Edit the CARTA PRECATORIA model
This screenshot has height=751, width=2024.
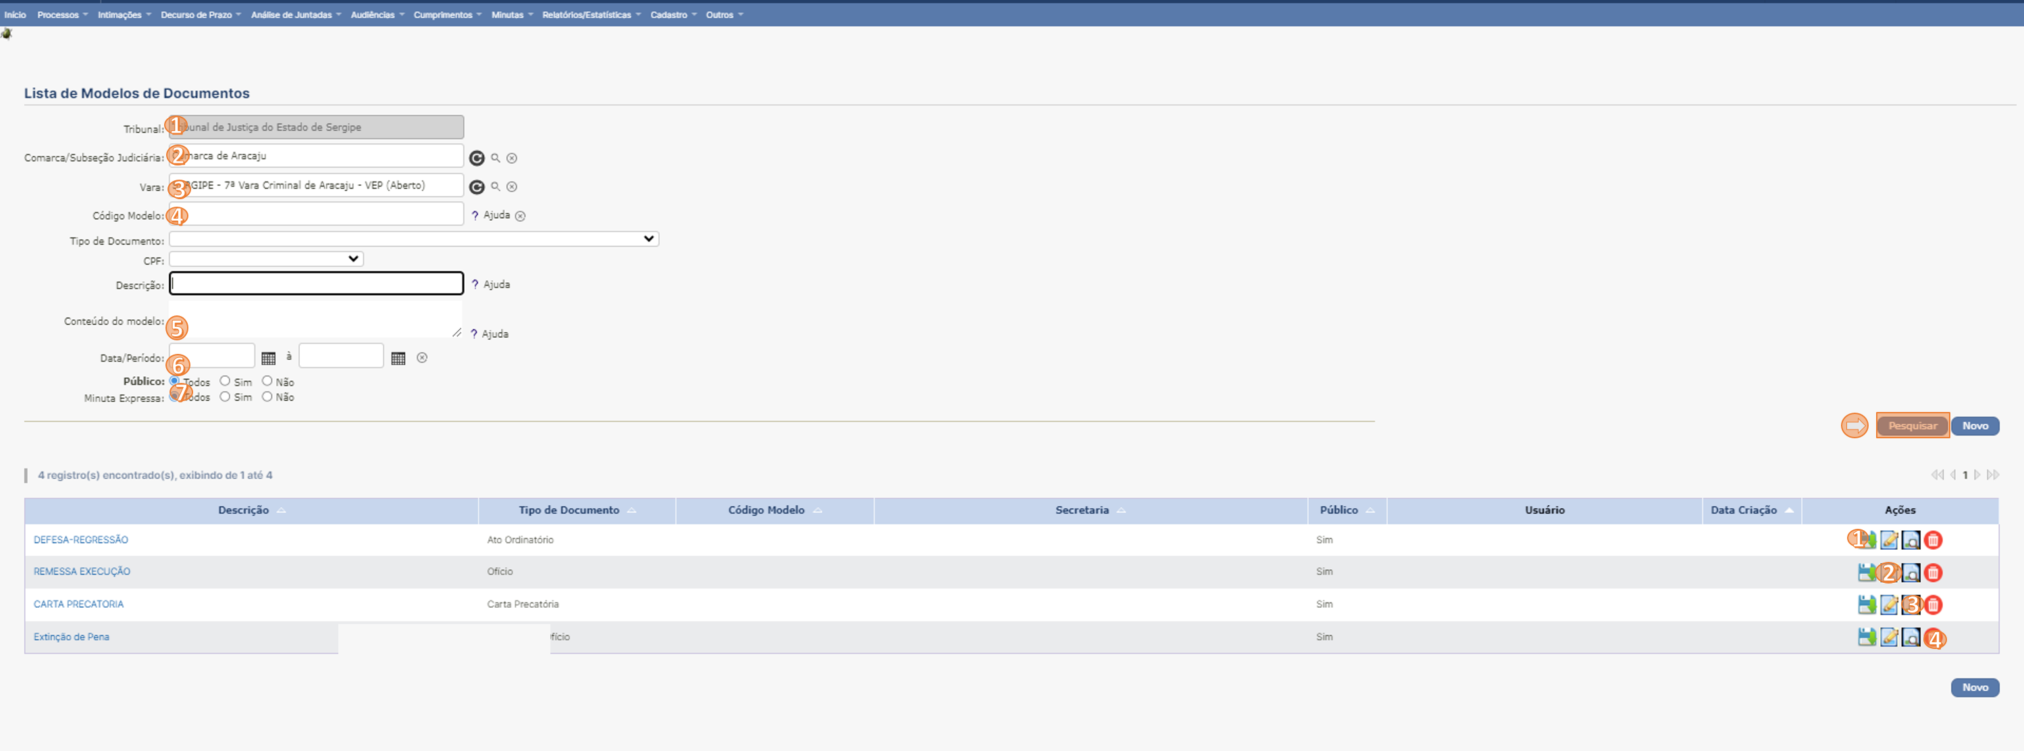coord(1889,604)
